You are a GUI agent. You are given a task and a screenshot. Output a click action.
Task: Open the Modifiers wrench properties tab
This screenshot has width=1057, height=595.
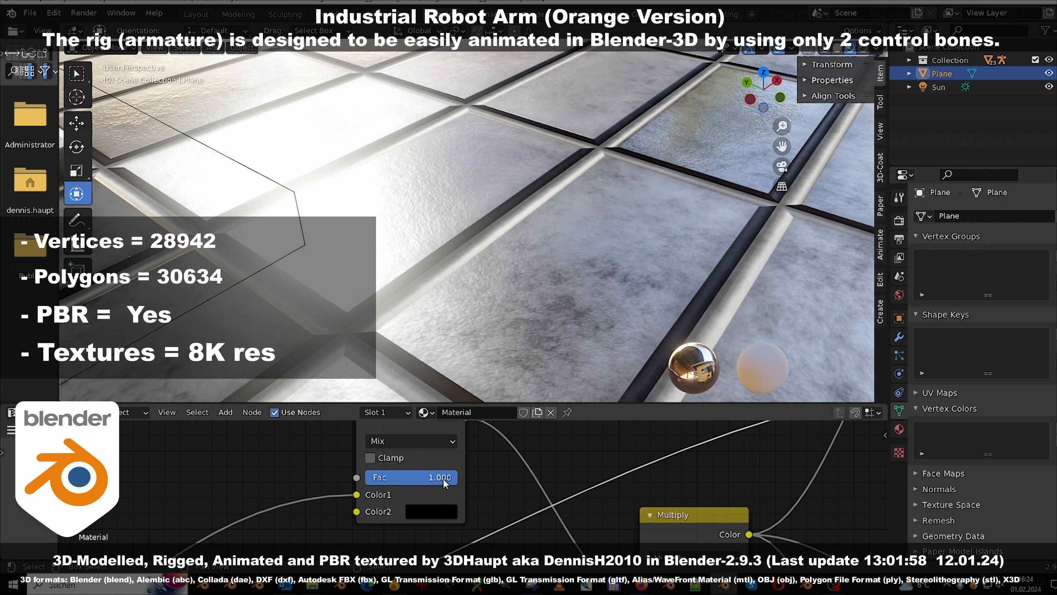(899, 337)
